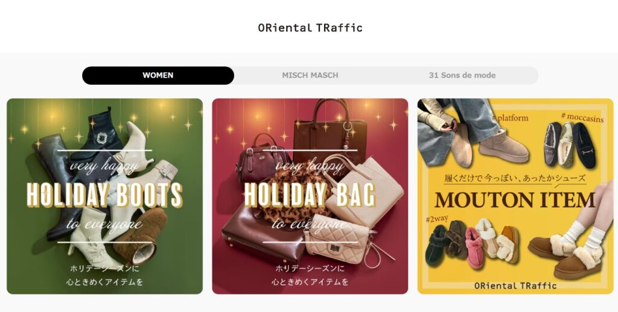
Task: Open the Holiday Bag red banner
Action: pyautogui.click(x=310, y=196)
